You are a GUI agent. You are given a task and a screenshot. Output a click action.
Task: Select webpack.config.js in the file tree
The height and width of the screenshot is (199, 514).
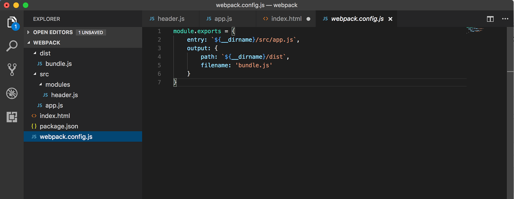pyautogui.click(x=83, y=137)
